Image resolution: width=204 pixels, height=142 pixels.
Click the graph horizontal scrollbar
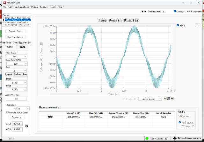point(69,94)
